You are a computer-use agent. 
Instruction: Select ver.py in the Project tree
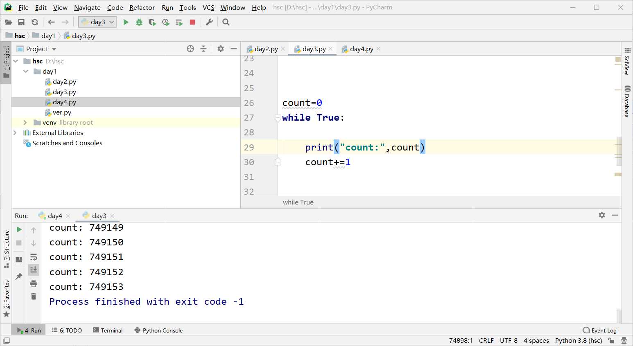pos(62,112)
